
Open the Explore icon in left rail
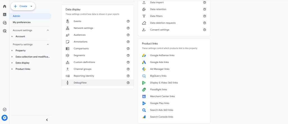click(4, 23)
